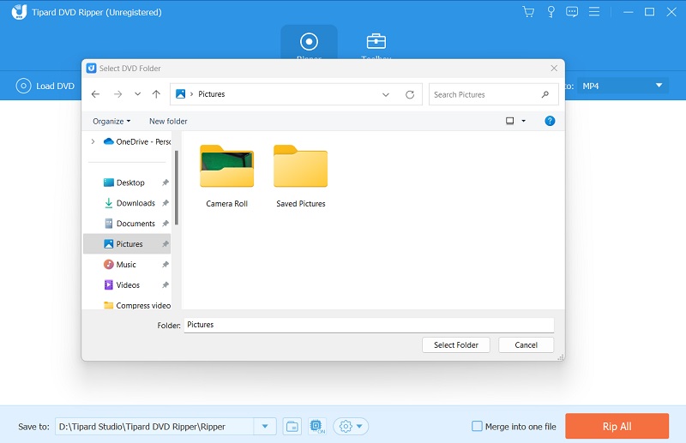
Task: Open recent locations chevron
Action: 137,94
